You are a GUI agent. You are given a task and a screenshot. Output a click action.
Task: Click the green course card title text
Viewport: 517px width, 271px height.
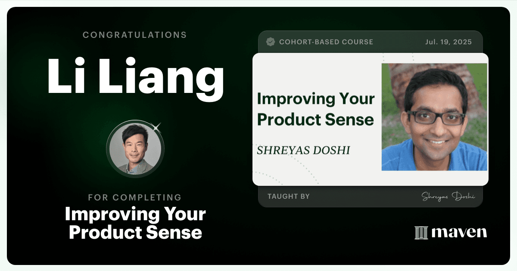point(316,109)
